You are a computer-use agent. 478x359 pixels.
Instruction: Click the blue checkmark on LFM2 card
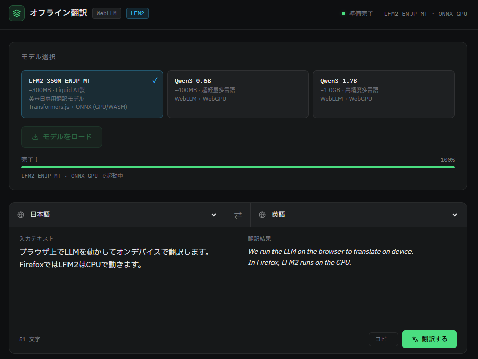click(155, 80)
